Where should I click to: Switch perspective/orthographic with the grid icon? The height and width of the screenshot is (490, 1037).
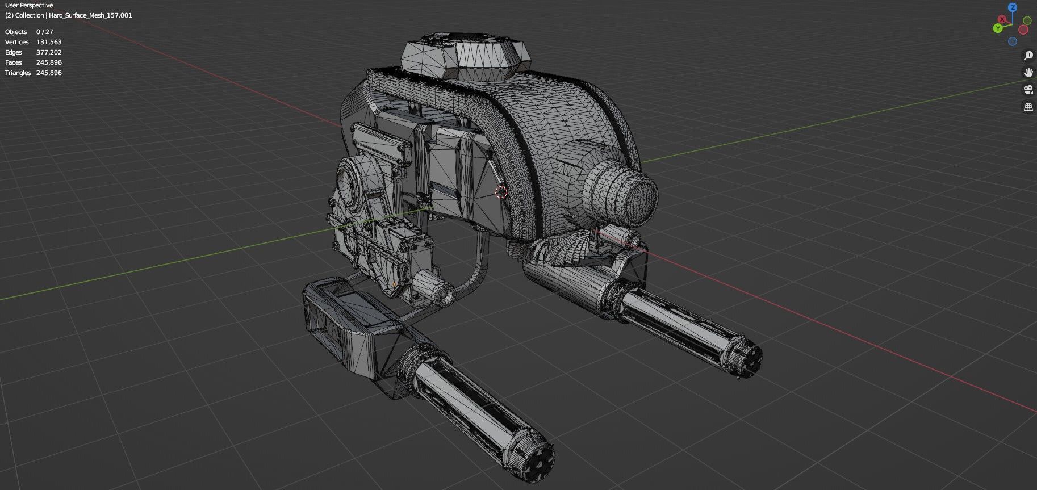pyautogui.click(x=1028, y=107)
